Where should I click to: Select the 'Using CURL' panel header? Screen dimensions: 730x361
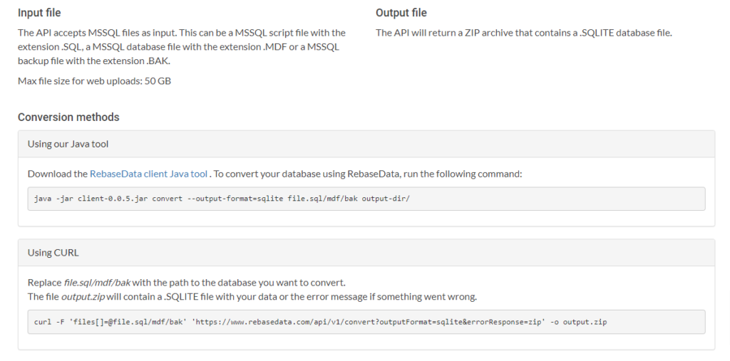pyautogui.click(x=366, y=253)
